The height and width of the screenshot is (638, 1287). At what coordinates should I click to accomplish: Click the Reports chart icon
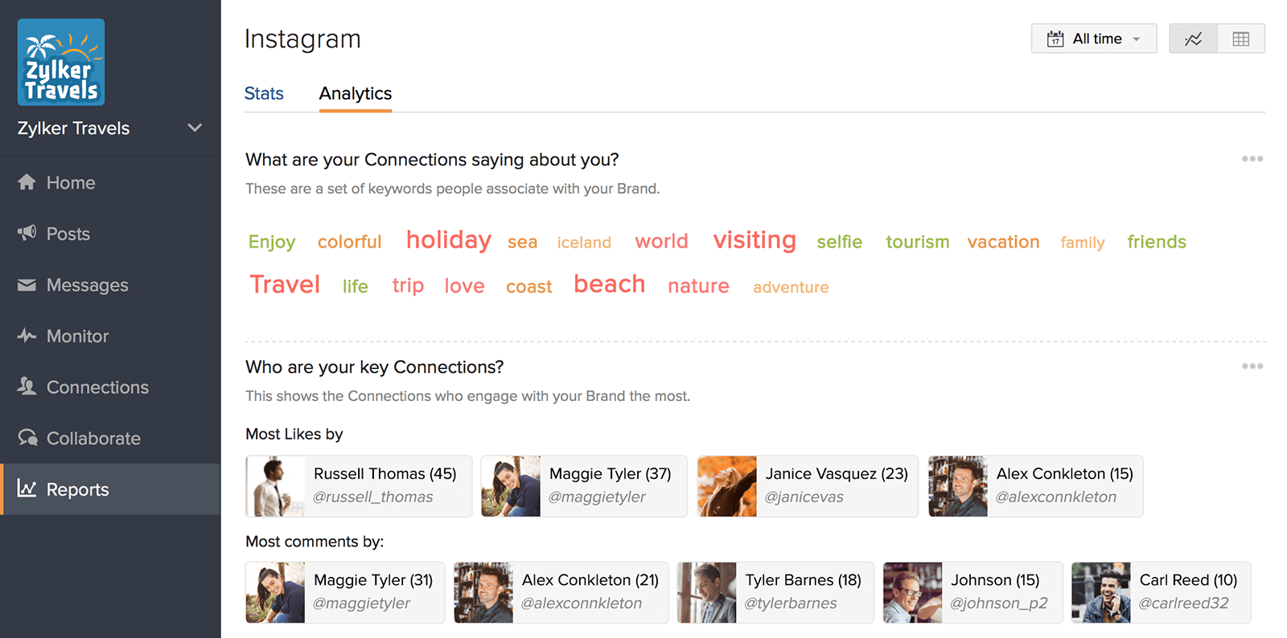[27, 489]
